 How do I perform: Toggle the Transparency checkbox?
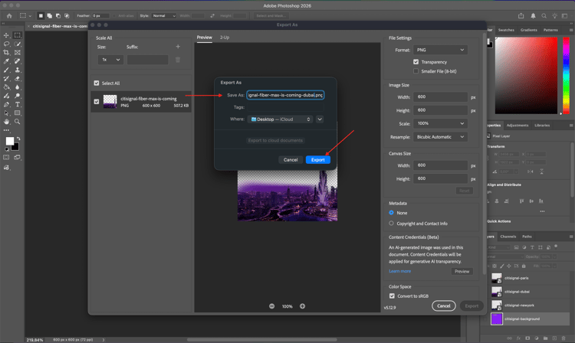[x=416, y=62]
